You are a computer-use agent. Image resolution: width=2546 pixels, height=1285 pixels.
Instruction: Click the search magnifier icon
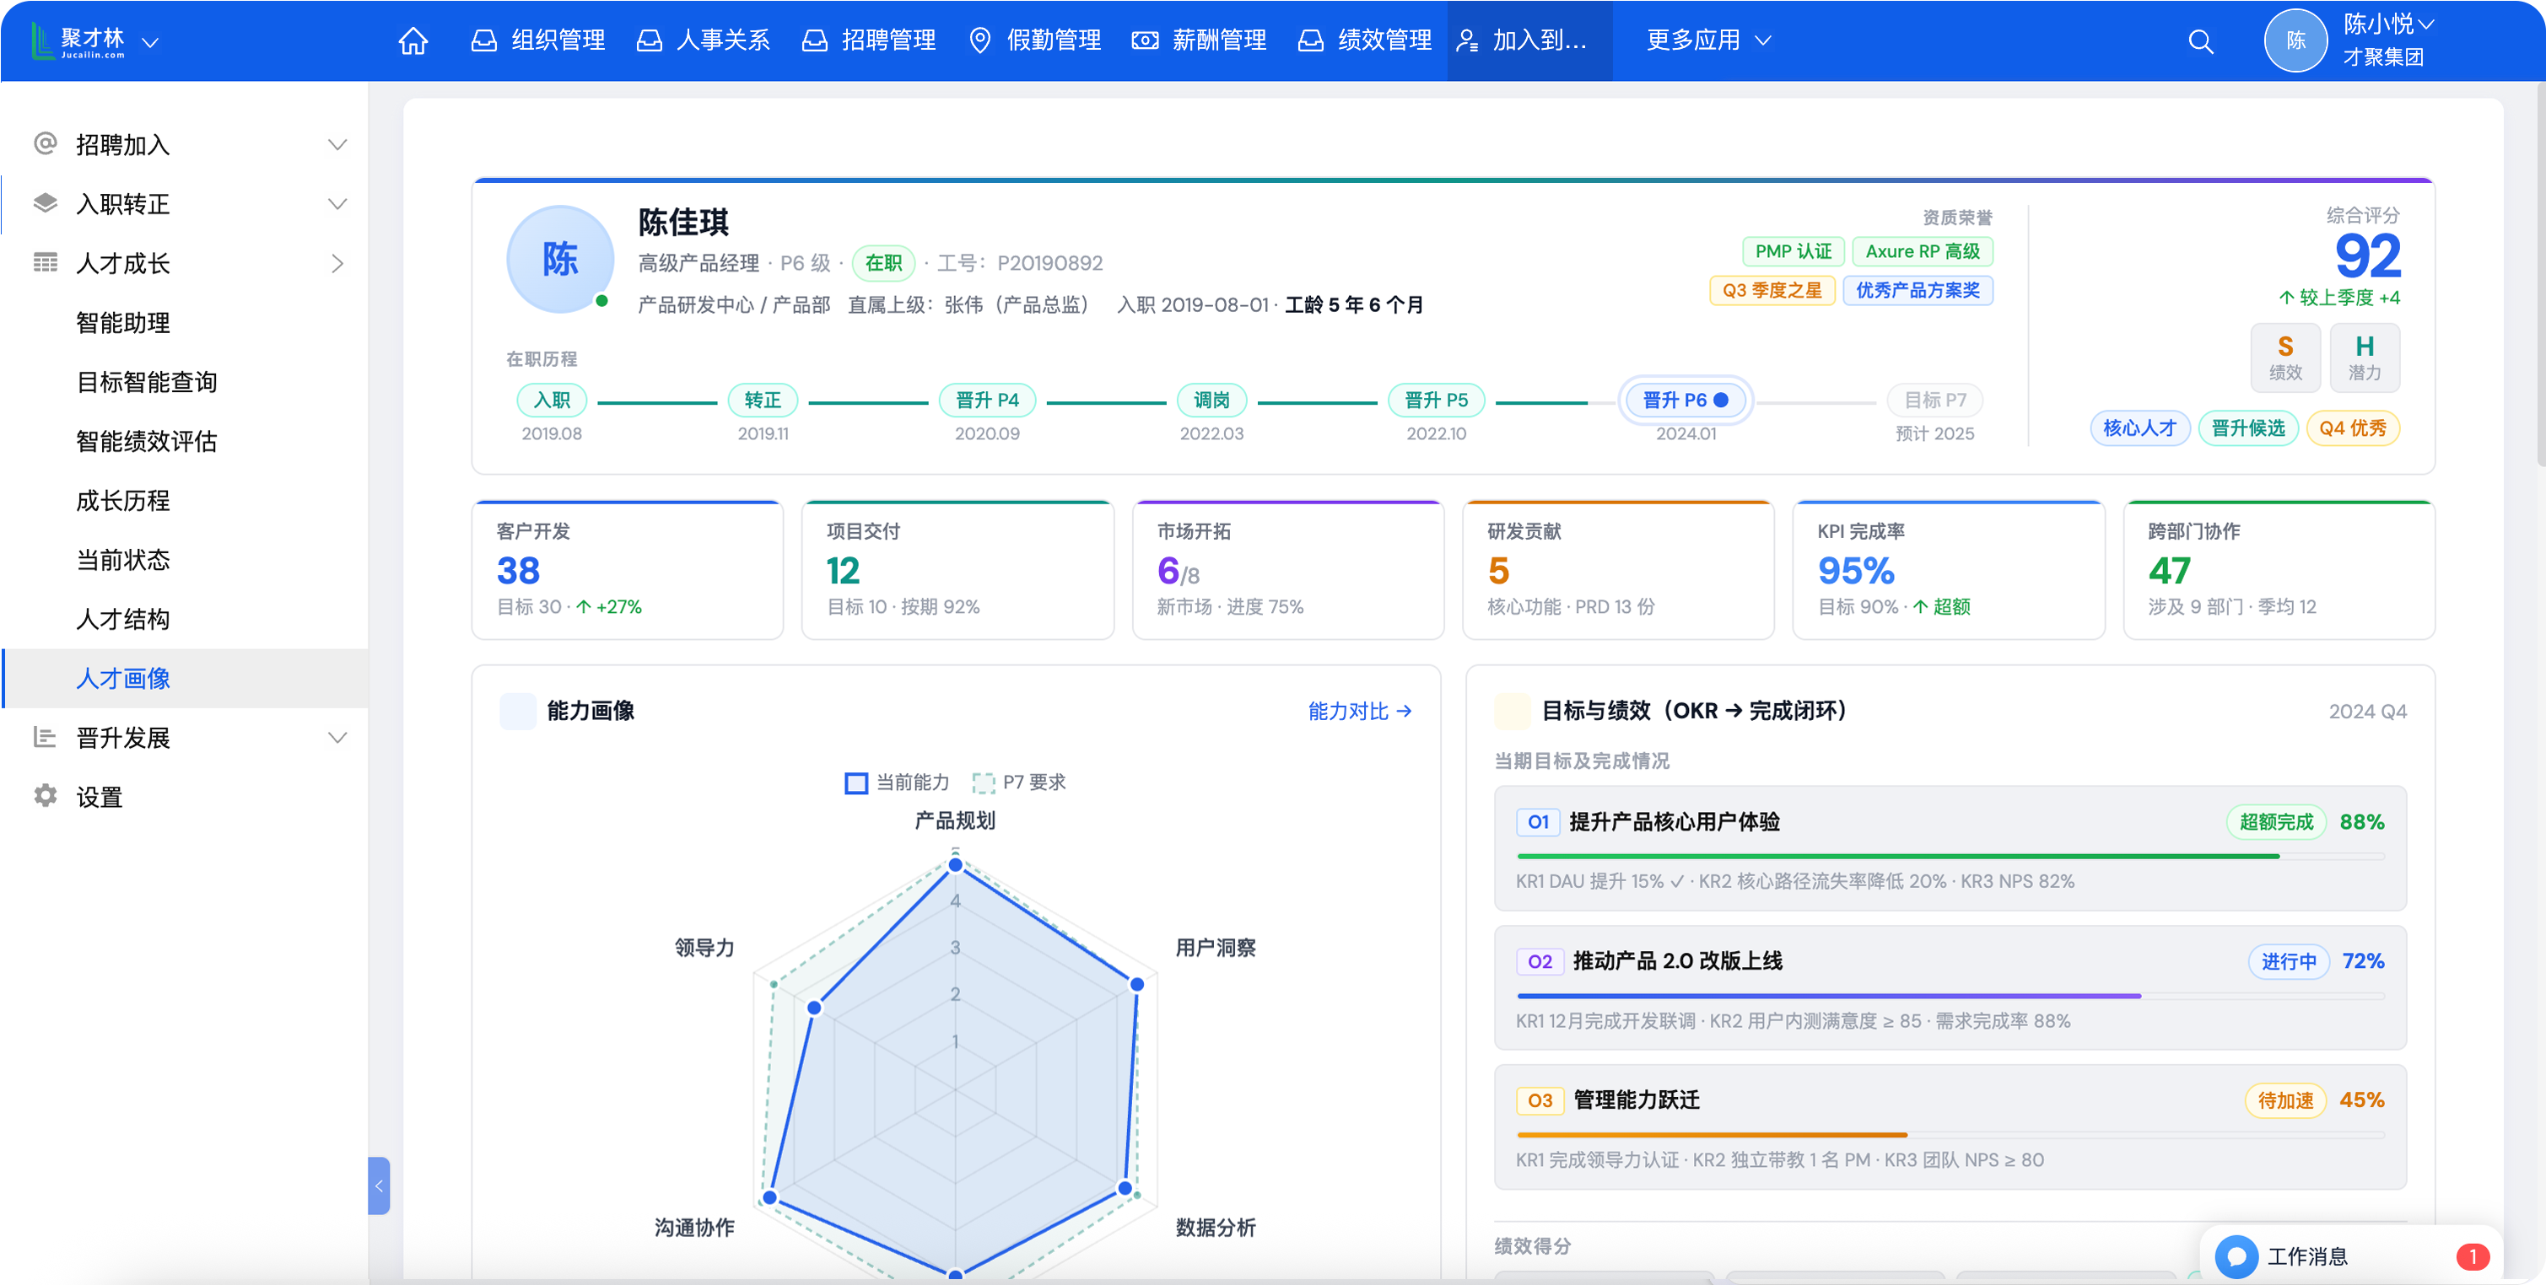pos(2200,41)
